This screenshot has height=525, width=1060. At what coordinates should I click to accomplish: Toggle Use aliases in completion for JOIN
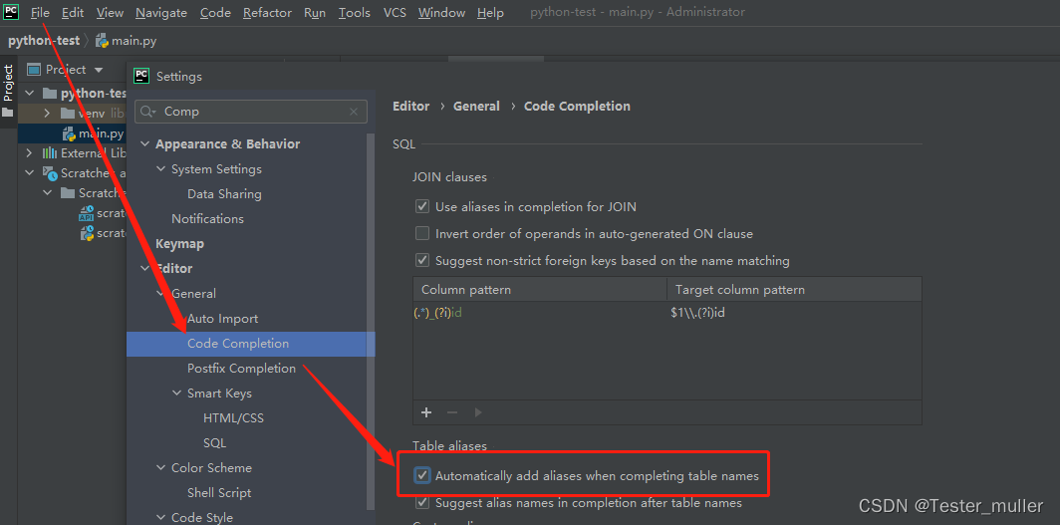pos(422,206)
